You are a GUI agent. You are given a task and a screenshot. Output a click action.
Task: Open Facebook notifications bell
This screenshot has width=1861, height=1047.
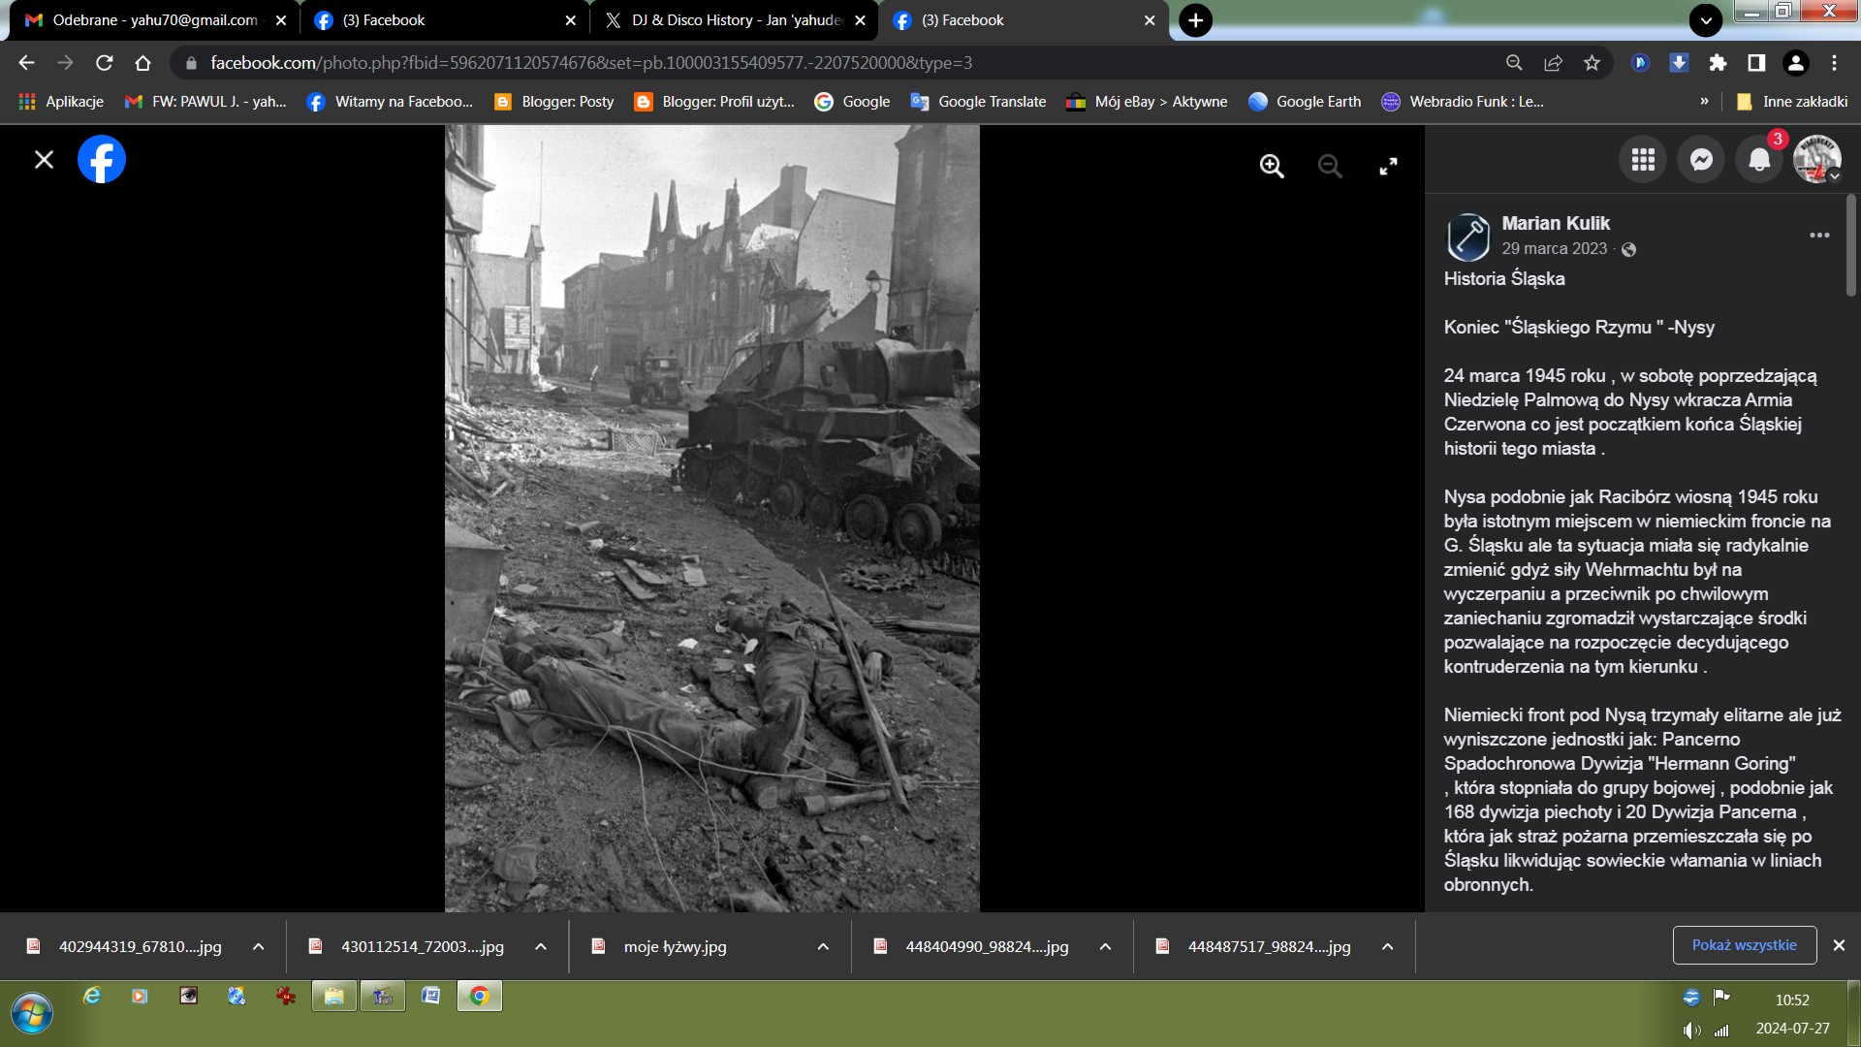tap(1759, 160)
